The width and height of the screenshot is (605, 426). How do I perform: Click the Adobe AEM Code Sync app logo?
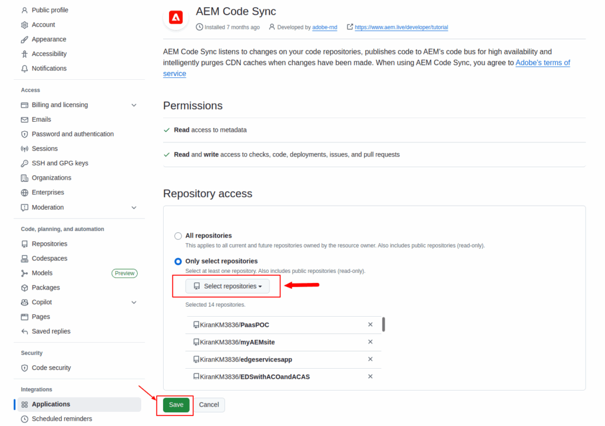175,18
